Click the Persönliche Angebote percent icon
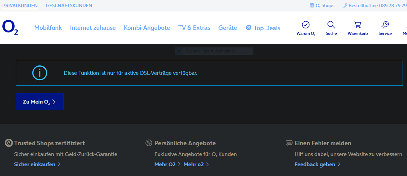The image size is (407, 176). (149, 143)
